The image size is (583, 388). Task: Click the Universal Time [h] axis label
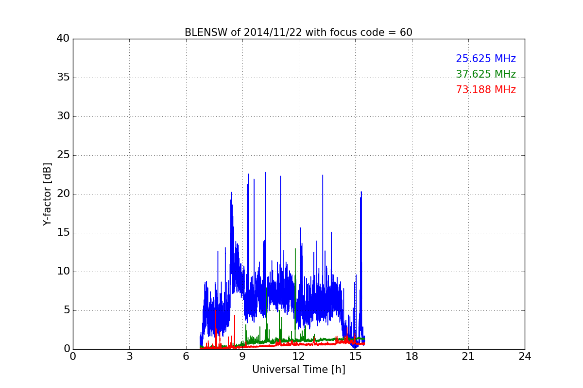[x=298, y=370]
